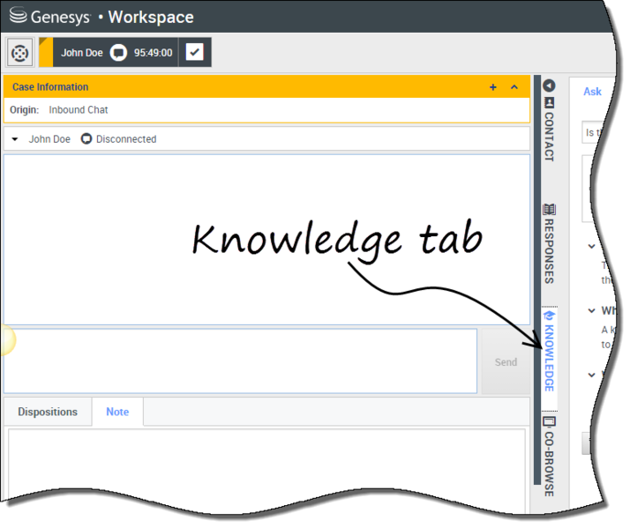The height and width of the screenshot is (528, 630).
Task: Open the Responses side tab
Action: pos(549,243)
